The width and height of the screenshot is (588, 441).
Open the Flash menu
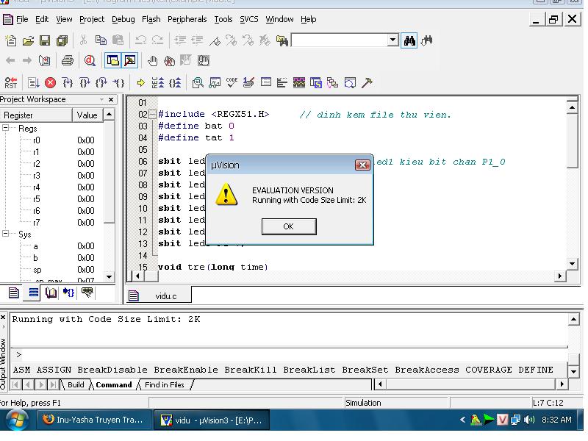tap(151, 19)
